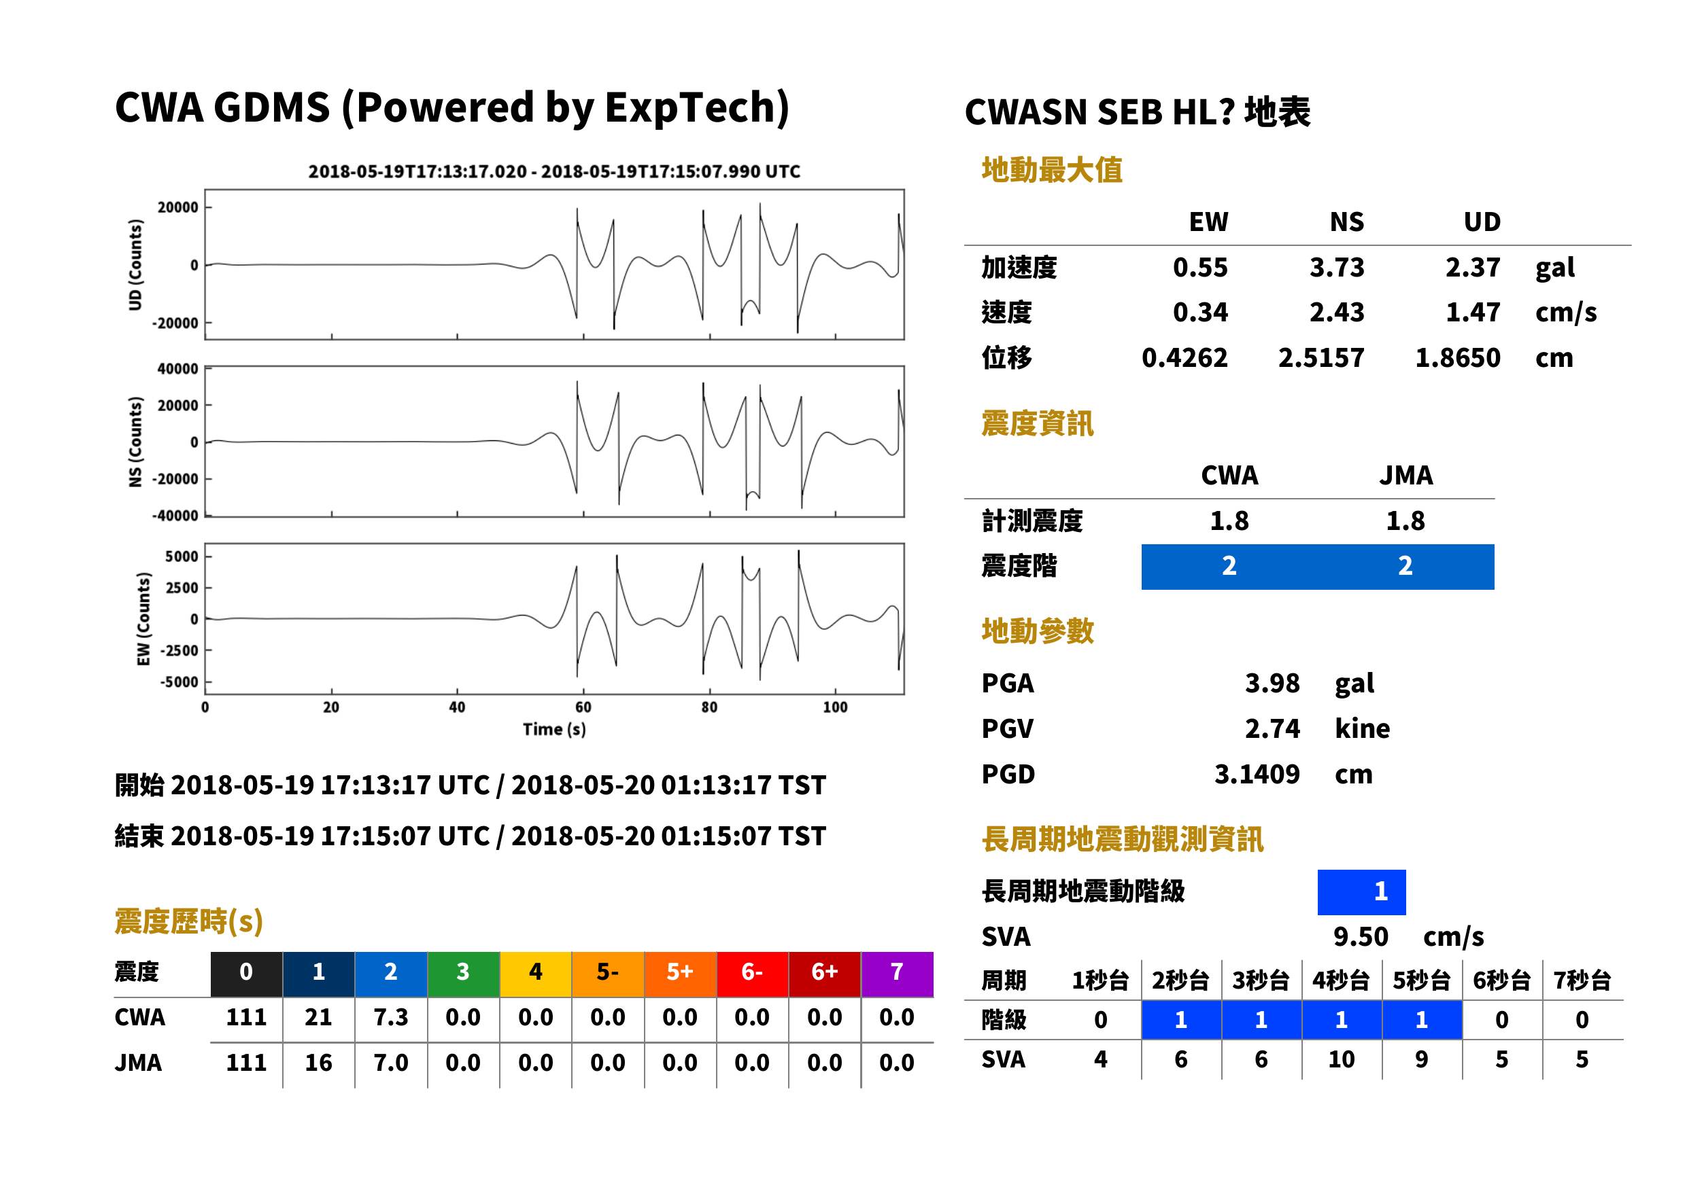Click the PGA value 3.98
Viewport: 1687px width, 1204px height.
click(x=1272, y=683)
